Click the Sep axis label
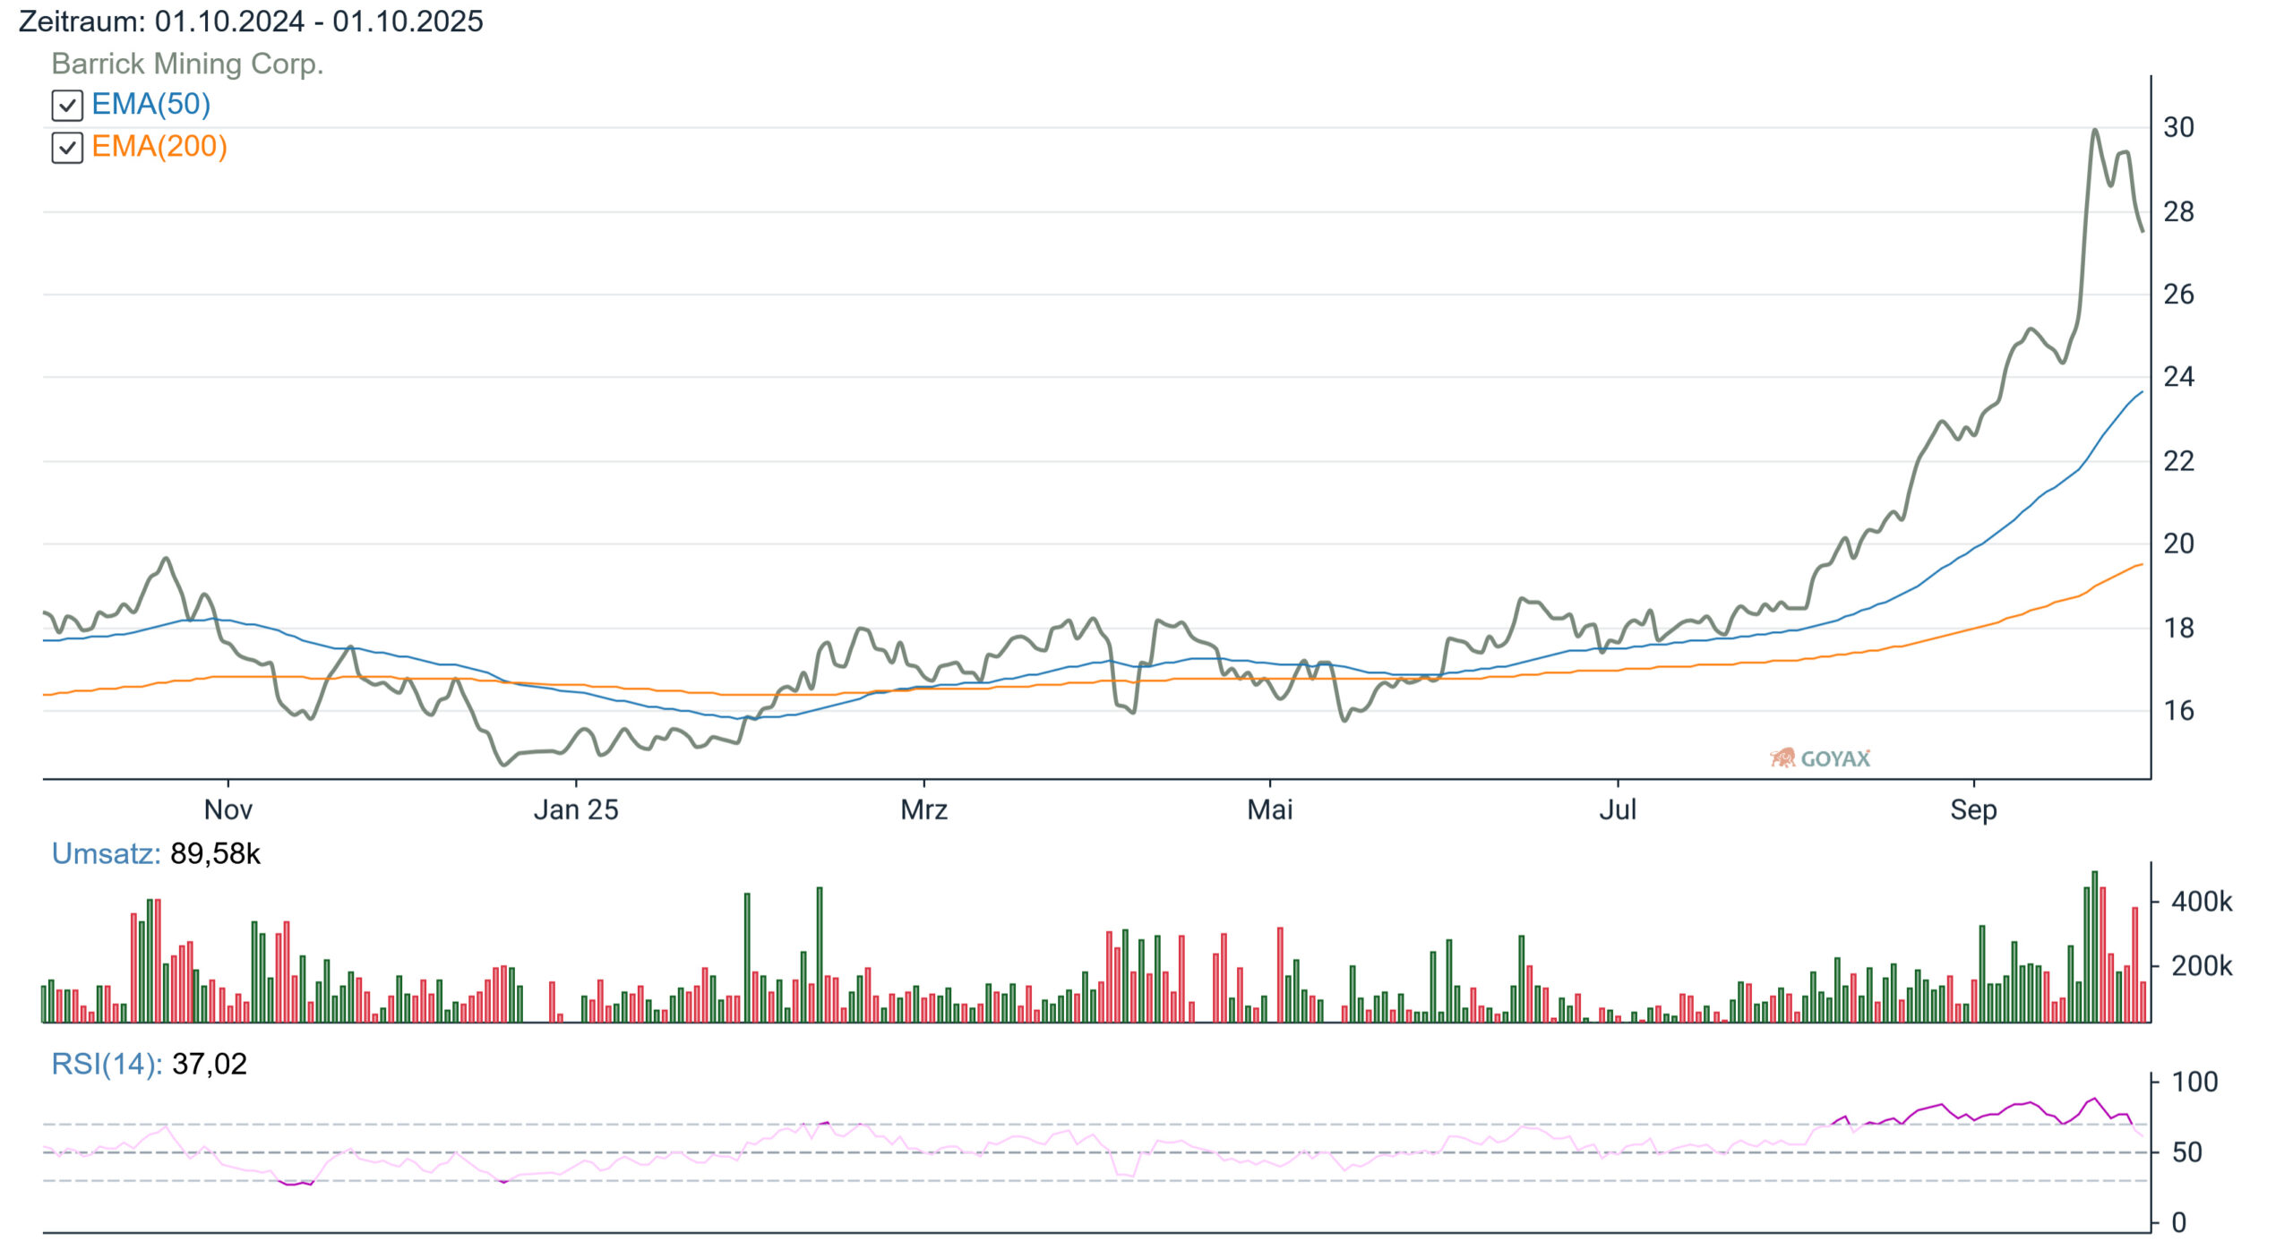This screenshot has height=1241, width=2293. (1973, 809)
